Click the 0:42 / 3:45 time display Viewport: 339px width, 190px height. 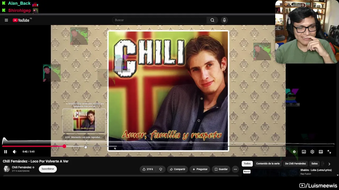29,152
